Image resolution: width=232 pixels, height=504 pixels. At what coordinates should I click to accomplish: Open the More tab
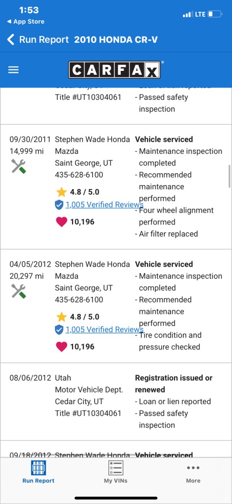coord(193,472)
